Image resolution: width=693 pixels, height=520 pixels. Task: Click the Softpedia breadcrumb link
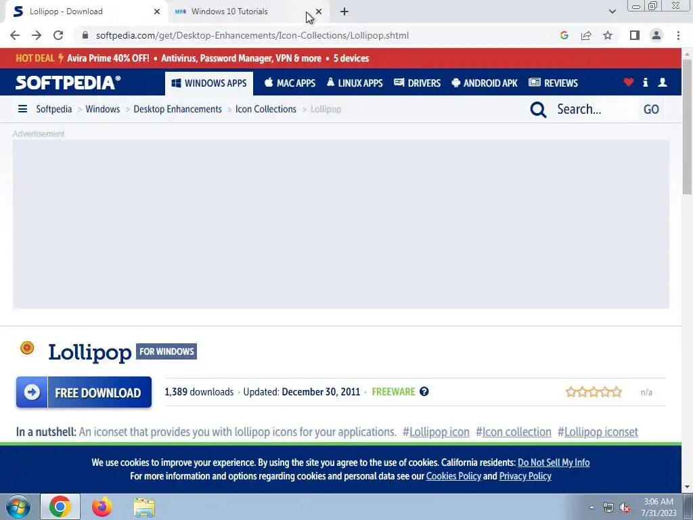point(54,109)
